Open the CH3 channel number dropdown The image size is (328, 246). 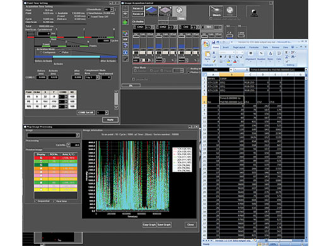(197, 27)
